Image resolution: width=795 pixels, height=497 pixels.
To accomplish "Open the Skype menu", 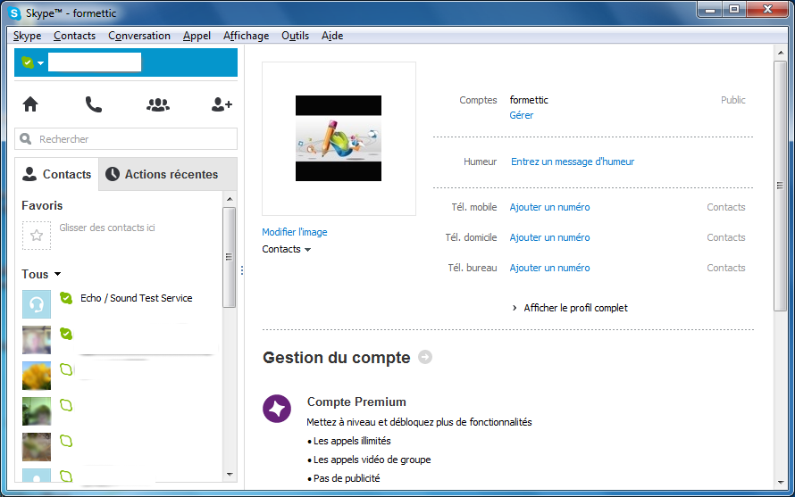I will (x=27, y=36).
